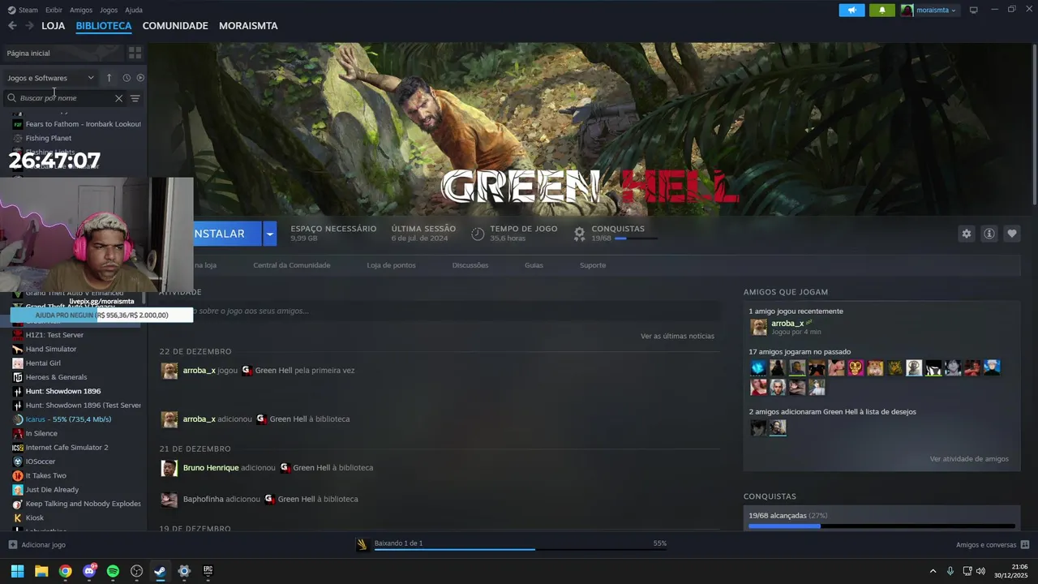Click the Conquistas trophy icon
The image size is (1038, 584).
pos(579,234)
